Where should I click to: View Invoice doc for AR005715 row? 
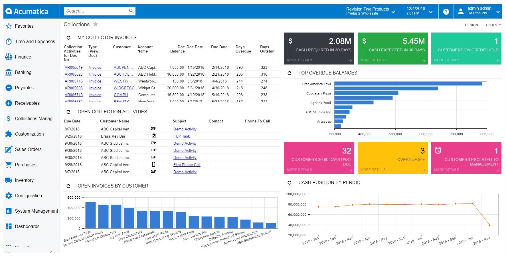click(95, 81)
